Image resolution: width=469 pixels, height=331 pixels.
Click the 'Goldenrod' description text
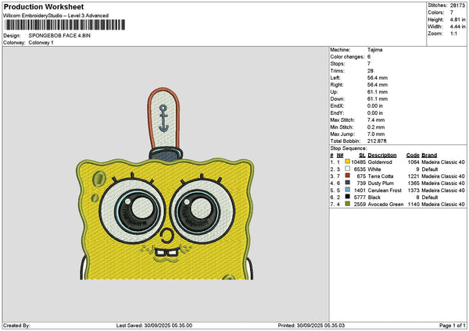click(380, 162)
